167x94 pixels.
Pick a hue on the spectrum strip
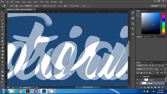click(164, 24)
